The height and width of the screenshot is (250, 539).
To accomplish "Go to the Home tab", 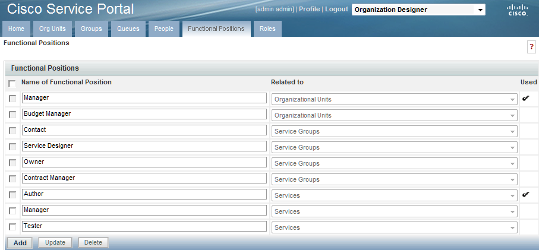I will coord(16,29).
